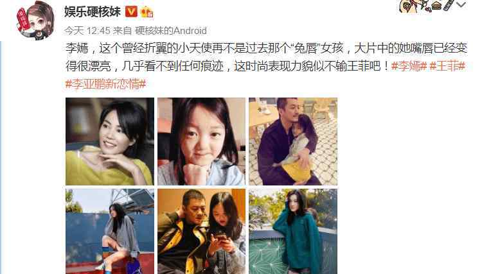View photo of girl in green sweater
The width and height of the screenshot is (482, 274).
tap(293, 232)
